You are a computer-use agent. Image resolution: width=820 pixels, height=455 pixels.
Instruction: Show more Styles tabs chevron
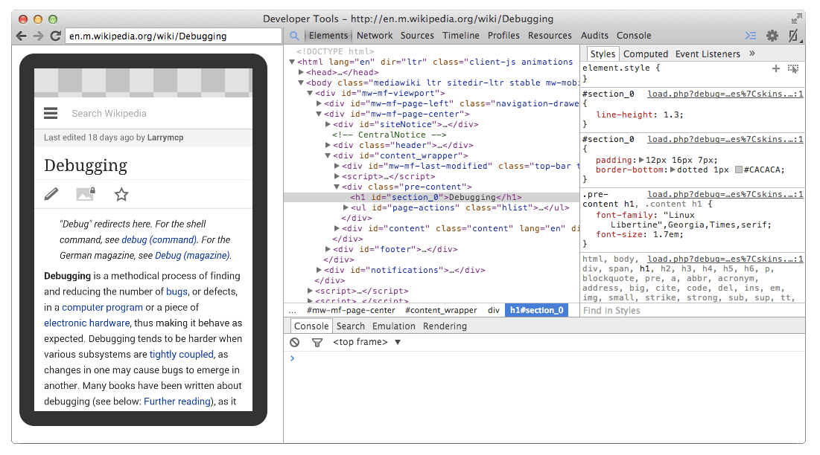pos(752,54)
